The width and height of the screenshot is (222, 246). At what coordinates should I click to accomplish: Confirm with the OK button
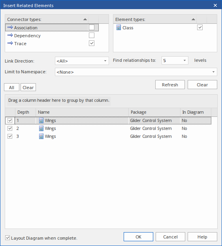[x=138, y=237]
